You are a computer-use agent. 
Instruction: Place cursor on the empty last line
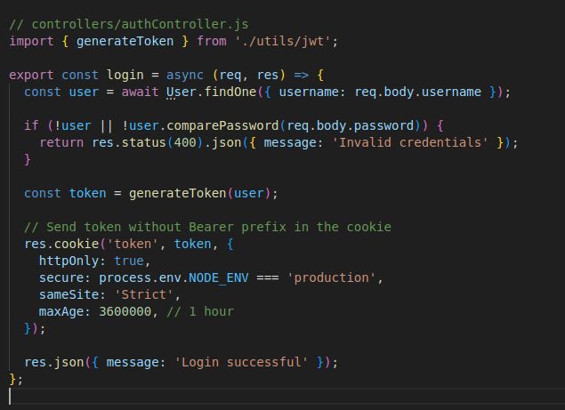click(287, 397)
